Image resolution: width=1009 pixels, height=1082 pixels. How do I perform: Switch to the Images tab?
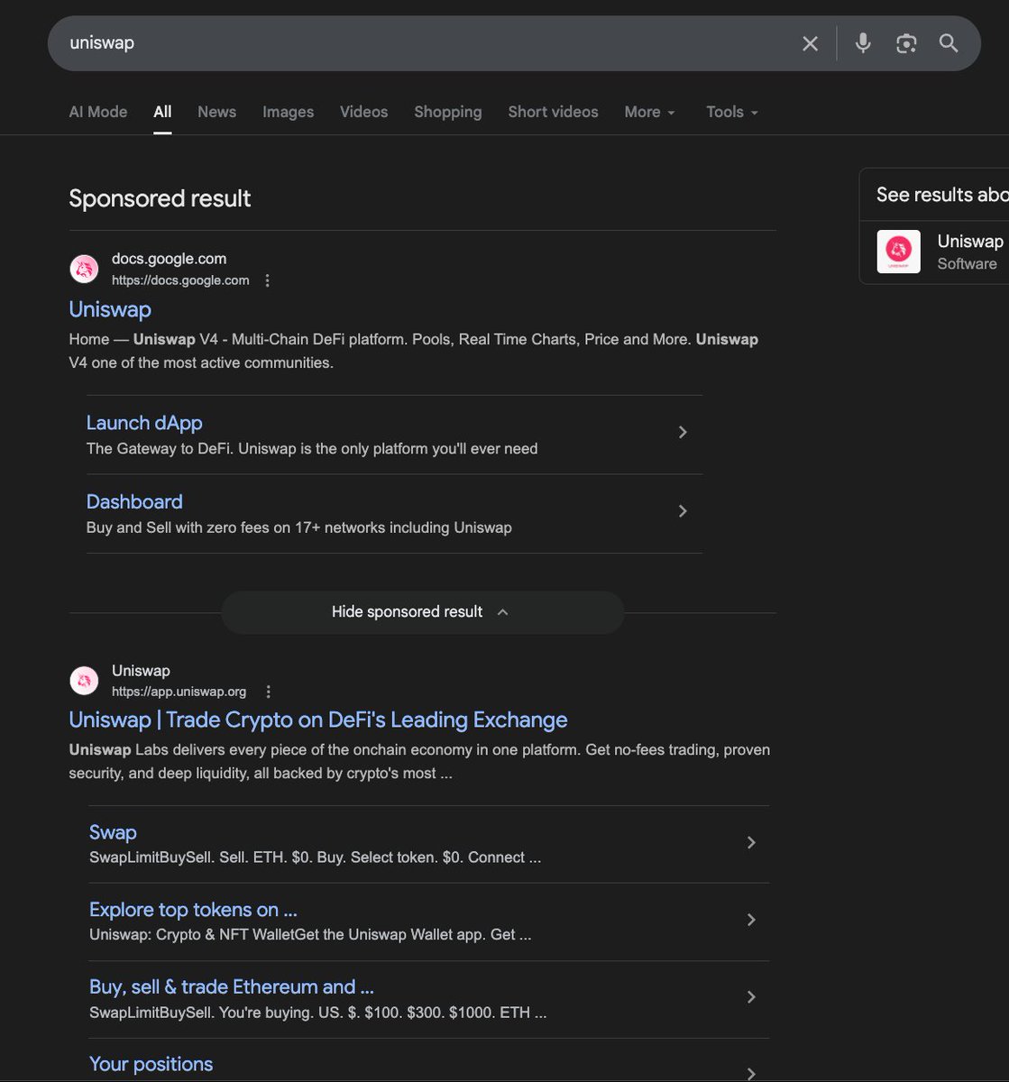tap(289, 112)
